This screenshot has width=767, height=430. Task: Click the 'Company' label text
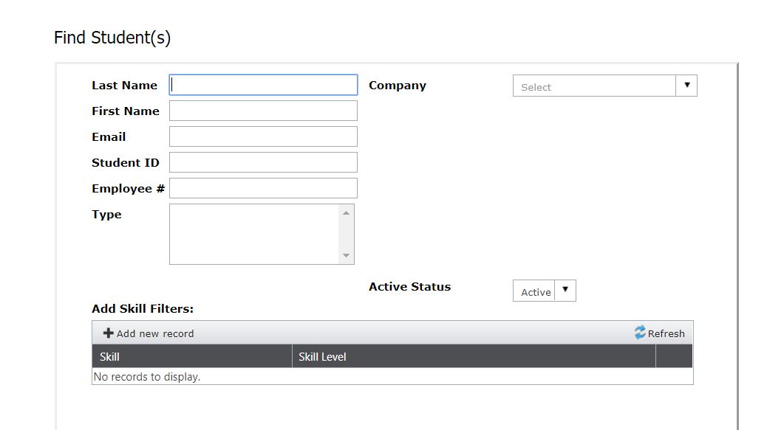click(x=398, y=86)
